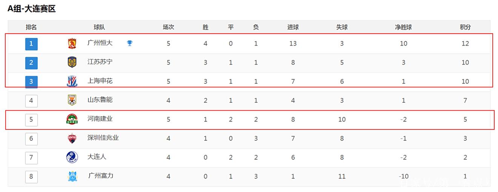Click the 排名 (rank) column header

click(x=31, y=27)
